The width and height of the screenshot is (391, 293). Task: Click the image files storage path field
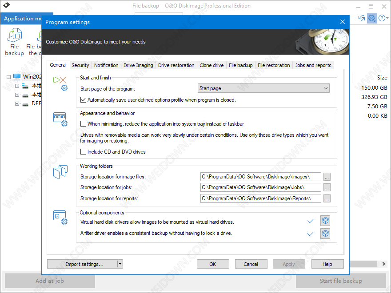pyautogui.click(x=260, y=177)
